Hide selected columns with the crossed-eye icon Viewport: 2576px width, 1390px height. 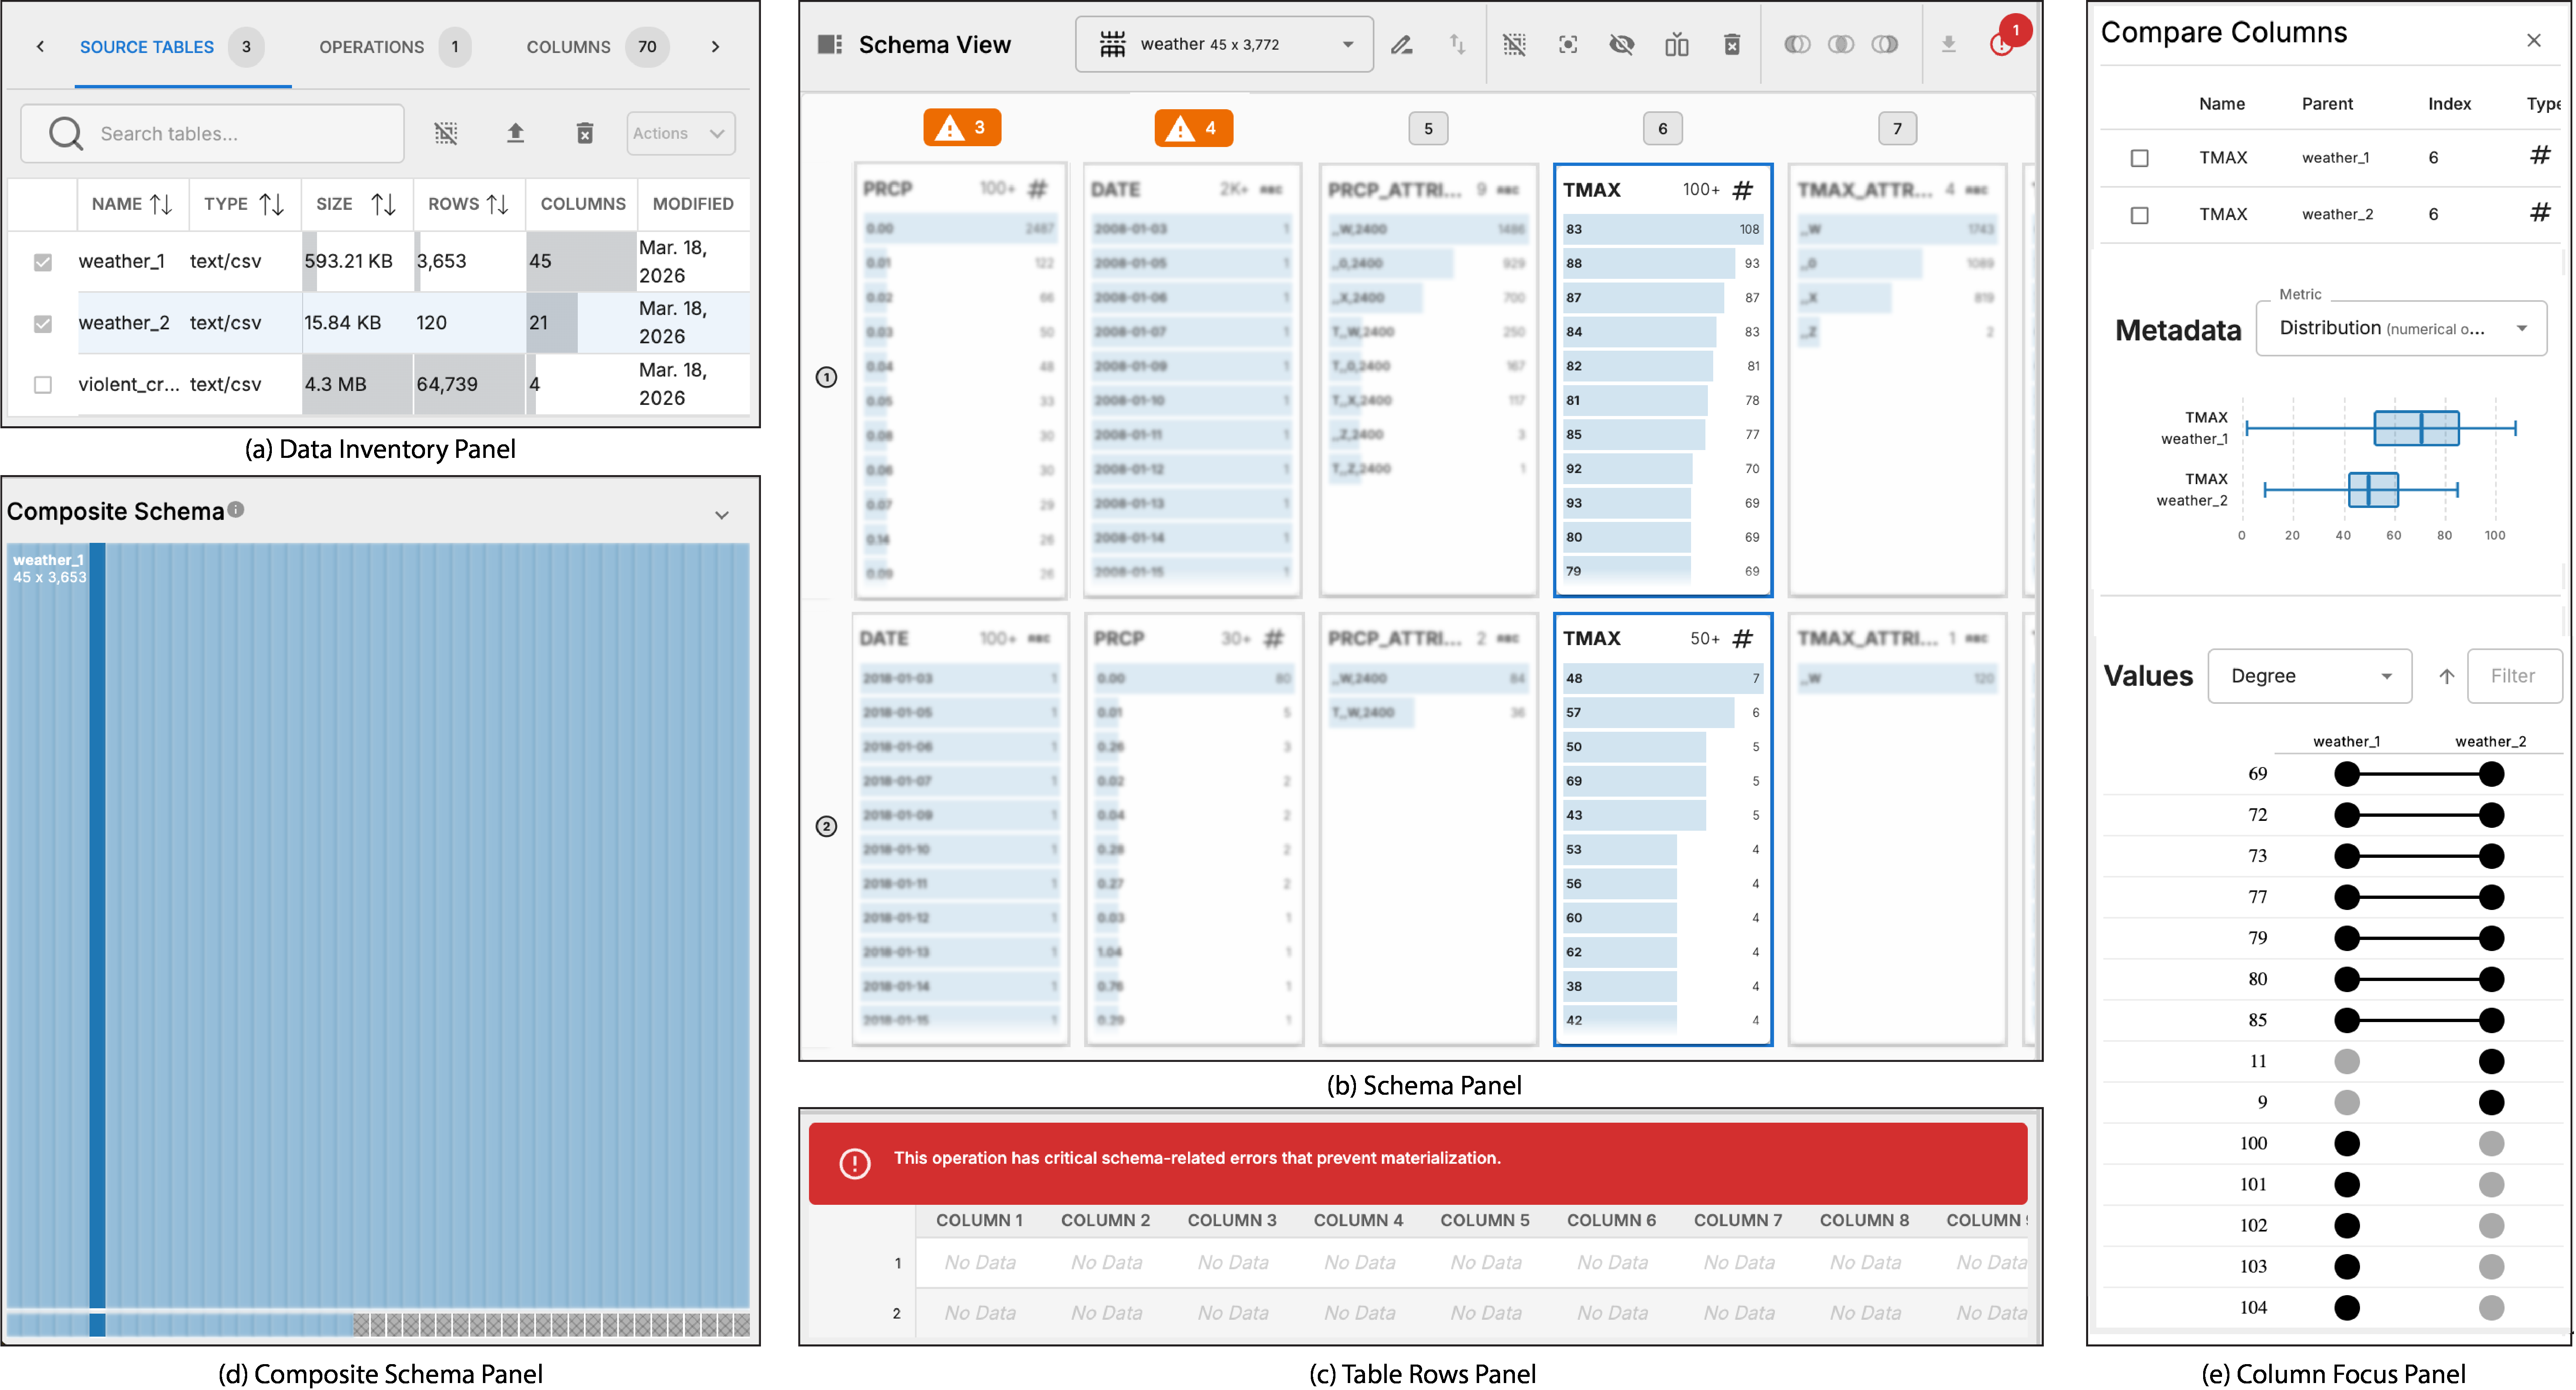point(1622,44)
